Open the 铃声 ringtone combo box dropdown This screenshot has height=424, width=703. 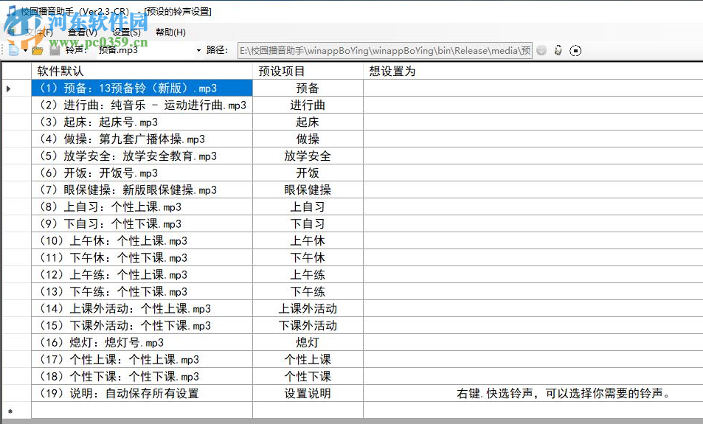pos(198,50)
